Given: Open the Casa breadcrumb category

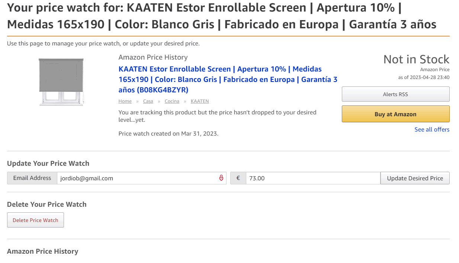Looking at the screenshot, I should tap(148, 101).
